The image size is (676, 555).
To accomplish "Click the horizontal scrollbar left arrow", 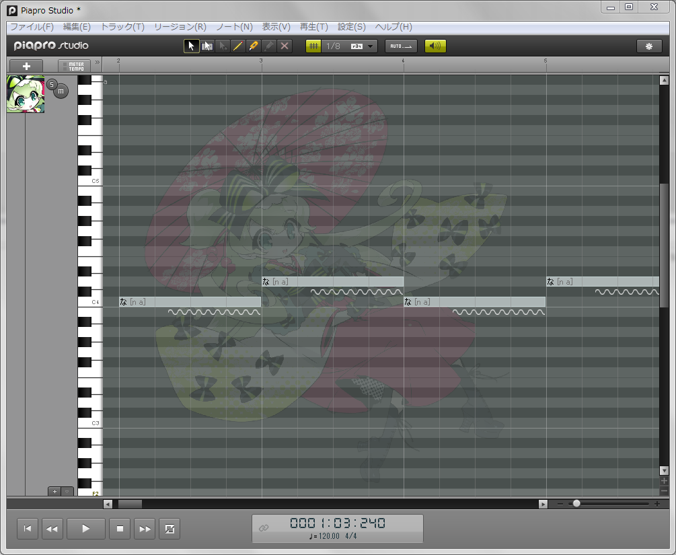I will [108, 504].
